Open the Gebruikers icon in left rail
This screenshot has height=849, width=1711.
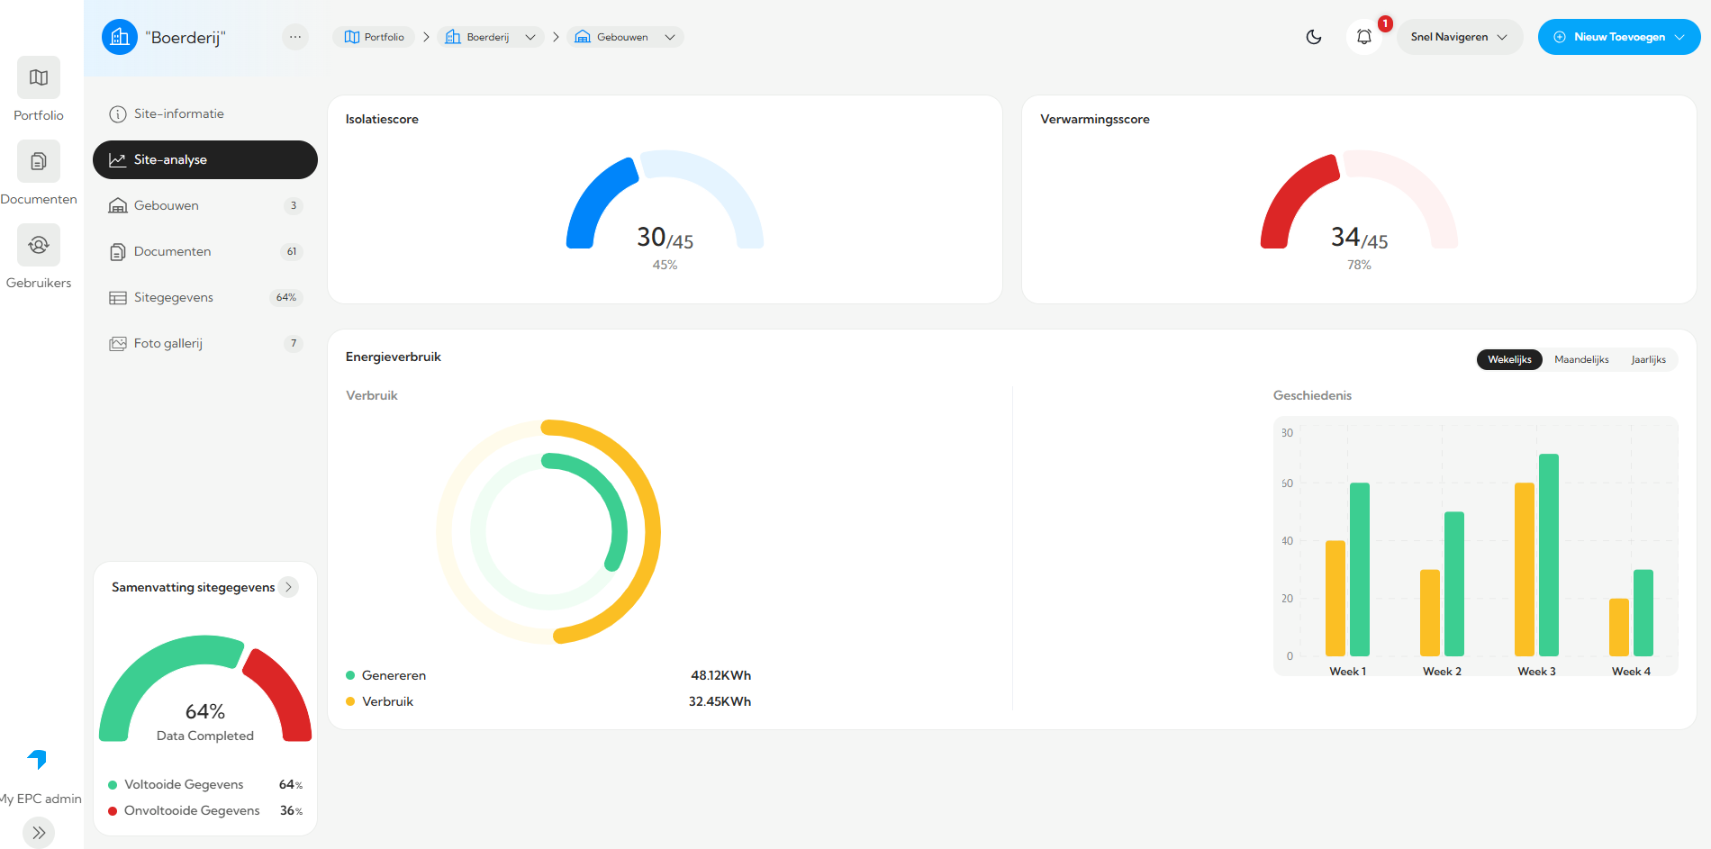click(39, 246)
